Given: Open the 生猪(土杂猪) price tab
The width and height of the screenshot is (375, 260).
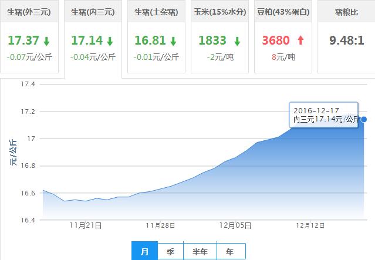Looking at the screenshot, I should (156, 36).
